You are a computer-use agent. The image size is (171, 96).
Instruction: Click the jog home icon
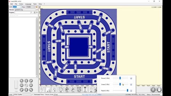26,85
